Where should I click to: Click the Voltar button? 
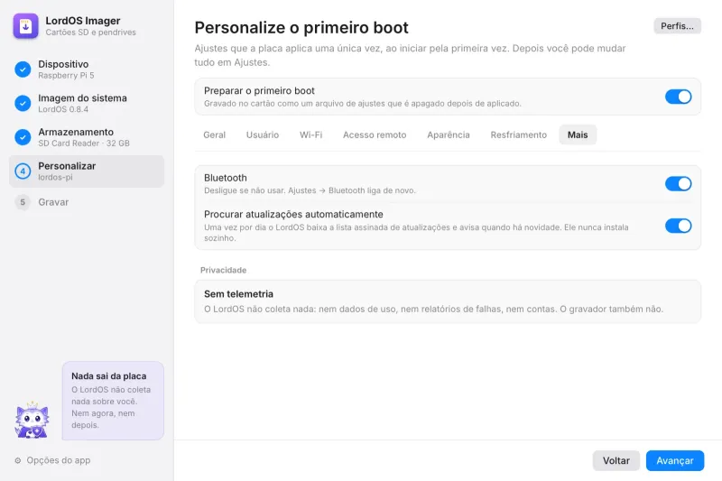(x=616, y=460)
